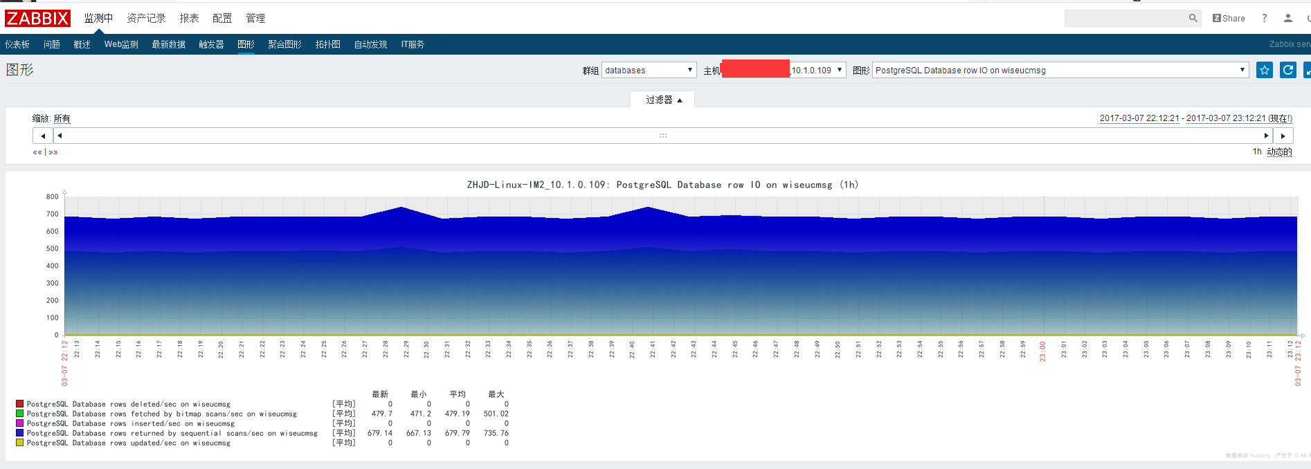Click yellow swatch for rows updated
1311x469 pixels.
tap(20, 443)
